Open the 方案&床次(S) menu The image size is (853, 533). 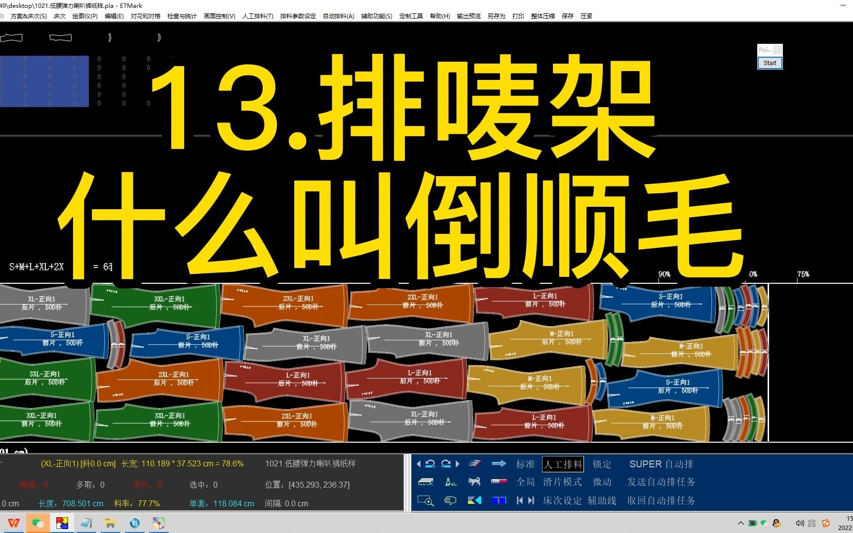pos(29,16)
